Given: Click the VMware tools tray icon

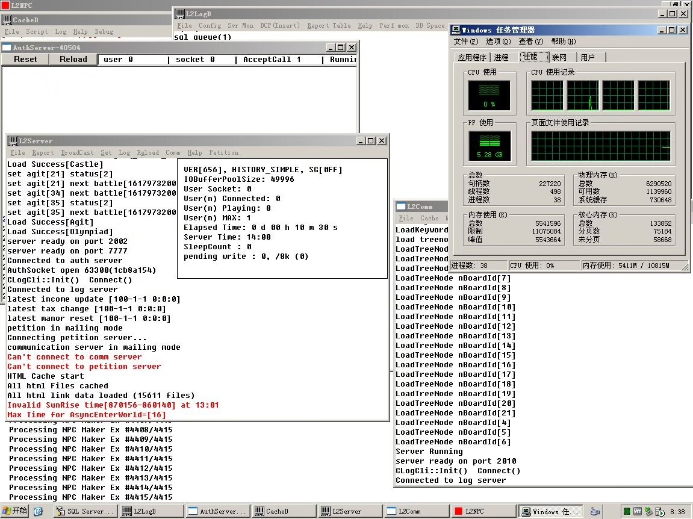Looking at the screenshot, I should [637, 511].
